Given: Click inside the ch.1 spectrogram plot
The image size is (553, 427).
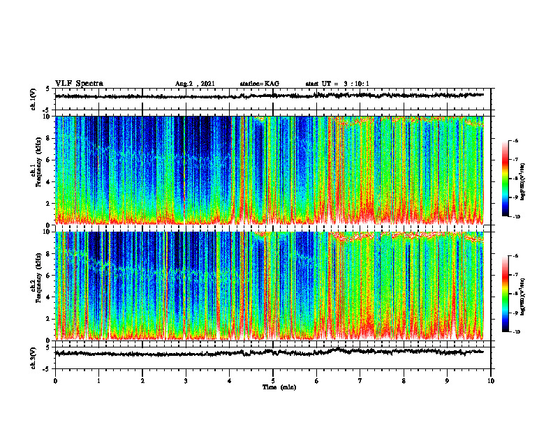Looking at the screenshot, I should click(x=273, y=170).
